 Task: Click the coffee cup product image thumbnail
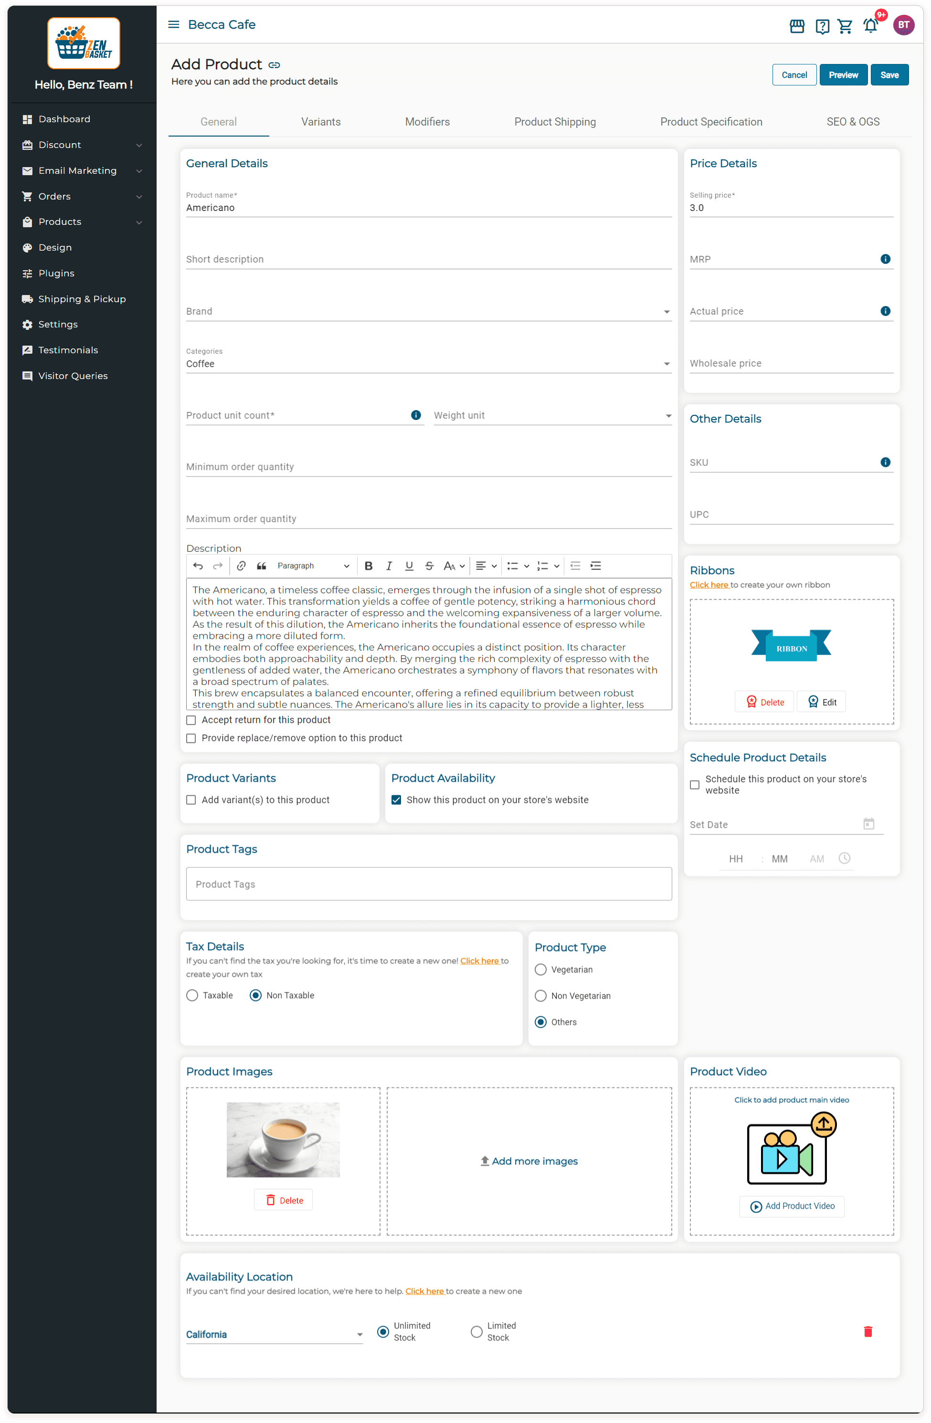(x=283, y=1139)
